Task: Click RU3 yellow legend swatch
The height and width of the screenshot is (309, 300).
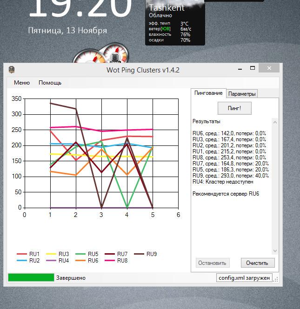Action: click(x=51, y=254)
